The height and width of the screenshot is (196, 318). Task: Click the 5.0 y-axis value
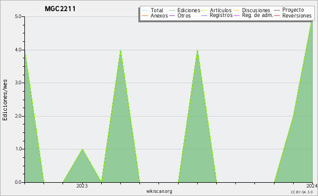pyautogui.click(x=19, y=16)
